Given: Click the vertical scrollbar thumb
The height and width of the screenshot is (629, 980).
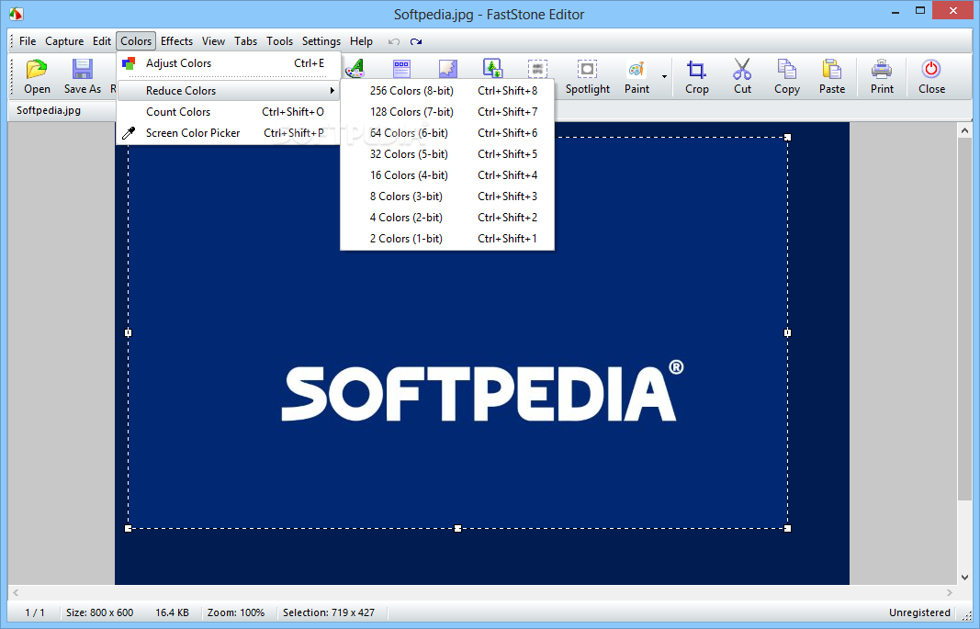Looking at the screenshot, I should pos(964,319).
